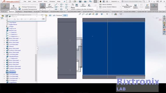This screenshot has height=93, width=166.
Task: Click the Edit Component button
Action: pyautogui.click(x=5, y=7)
